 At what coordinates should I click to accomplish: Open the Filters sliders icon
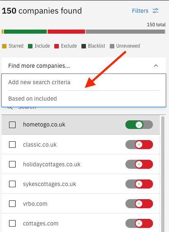tap(155, 11)
